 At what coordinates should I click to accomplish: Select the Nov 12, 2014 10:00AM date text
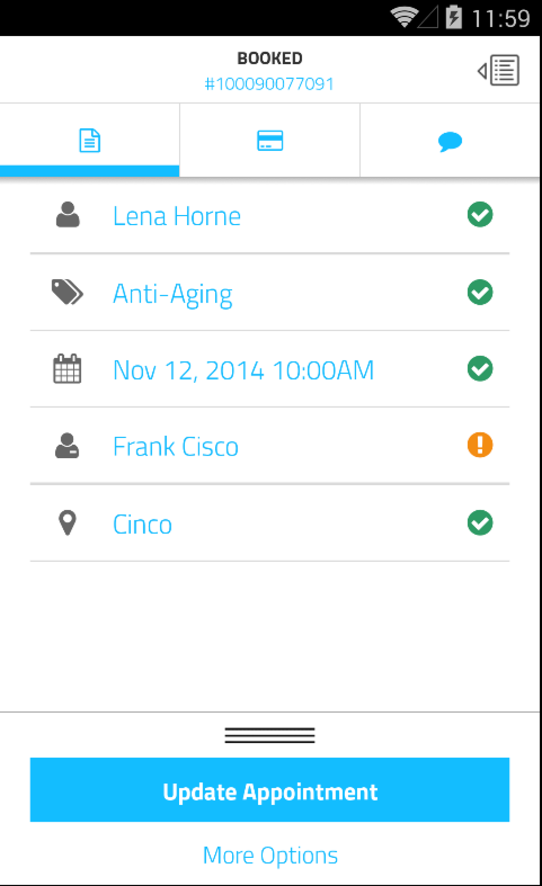(x=243, y=370)
